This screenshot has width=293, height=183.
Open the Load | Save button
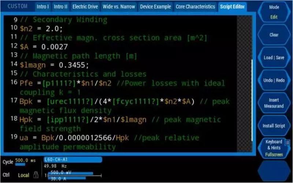[274, 57]
